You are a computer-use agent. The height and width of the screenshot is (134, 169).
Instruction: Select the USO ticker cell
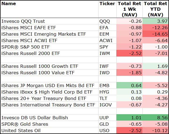105,131
